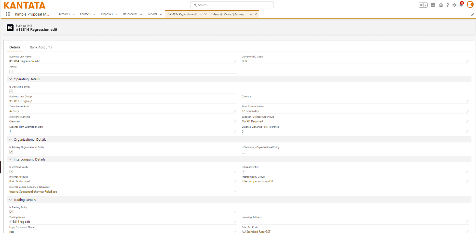Image resolution: width=476 pixels, height=233 pixels.
Task: Edit Time Pattern Rule pencil icon
Action: (235, 111)
